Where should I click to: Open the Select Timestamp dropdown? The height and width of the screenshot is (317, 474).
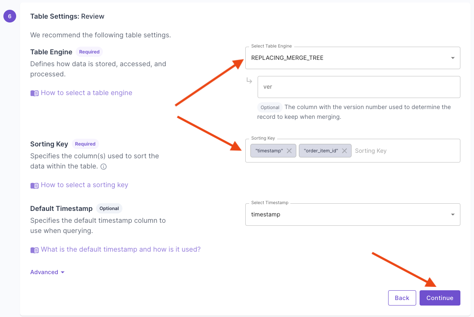point(352,214)
